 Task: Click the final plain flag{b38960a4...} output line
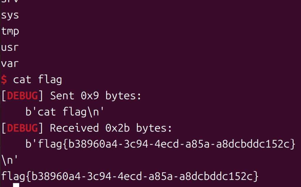point(130,176)
